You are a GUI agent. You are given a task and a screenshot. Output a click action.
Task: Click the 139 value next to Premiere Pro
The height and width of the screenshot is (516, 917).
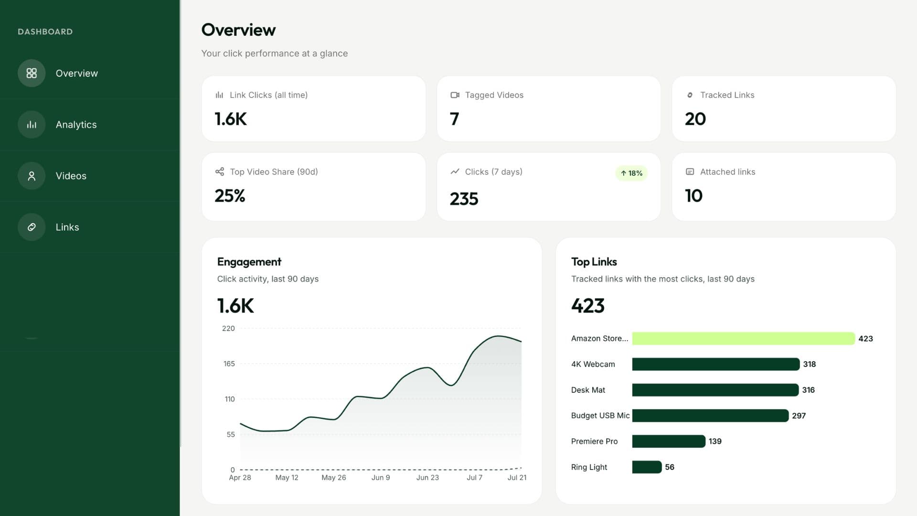(x=715, y=441)
